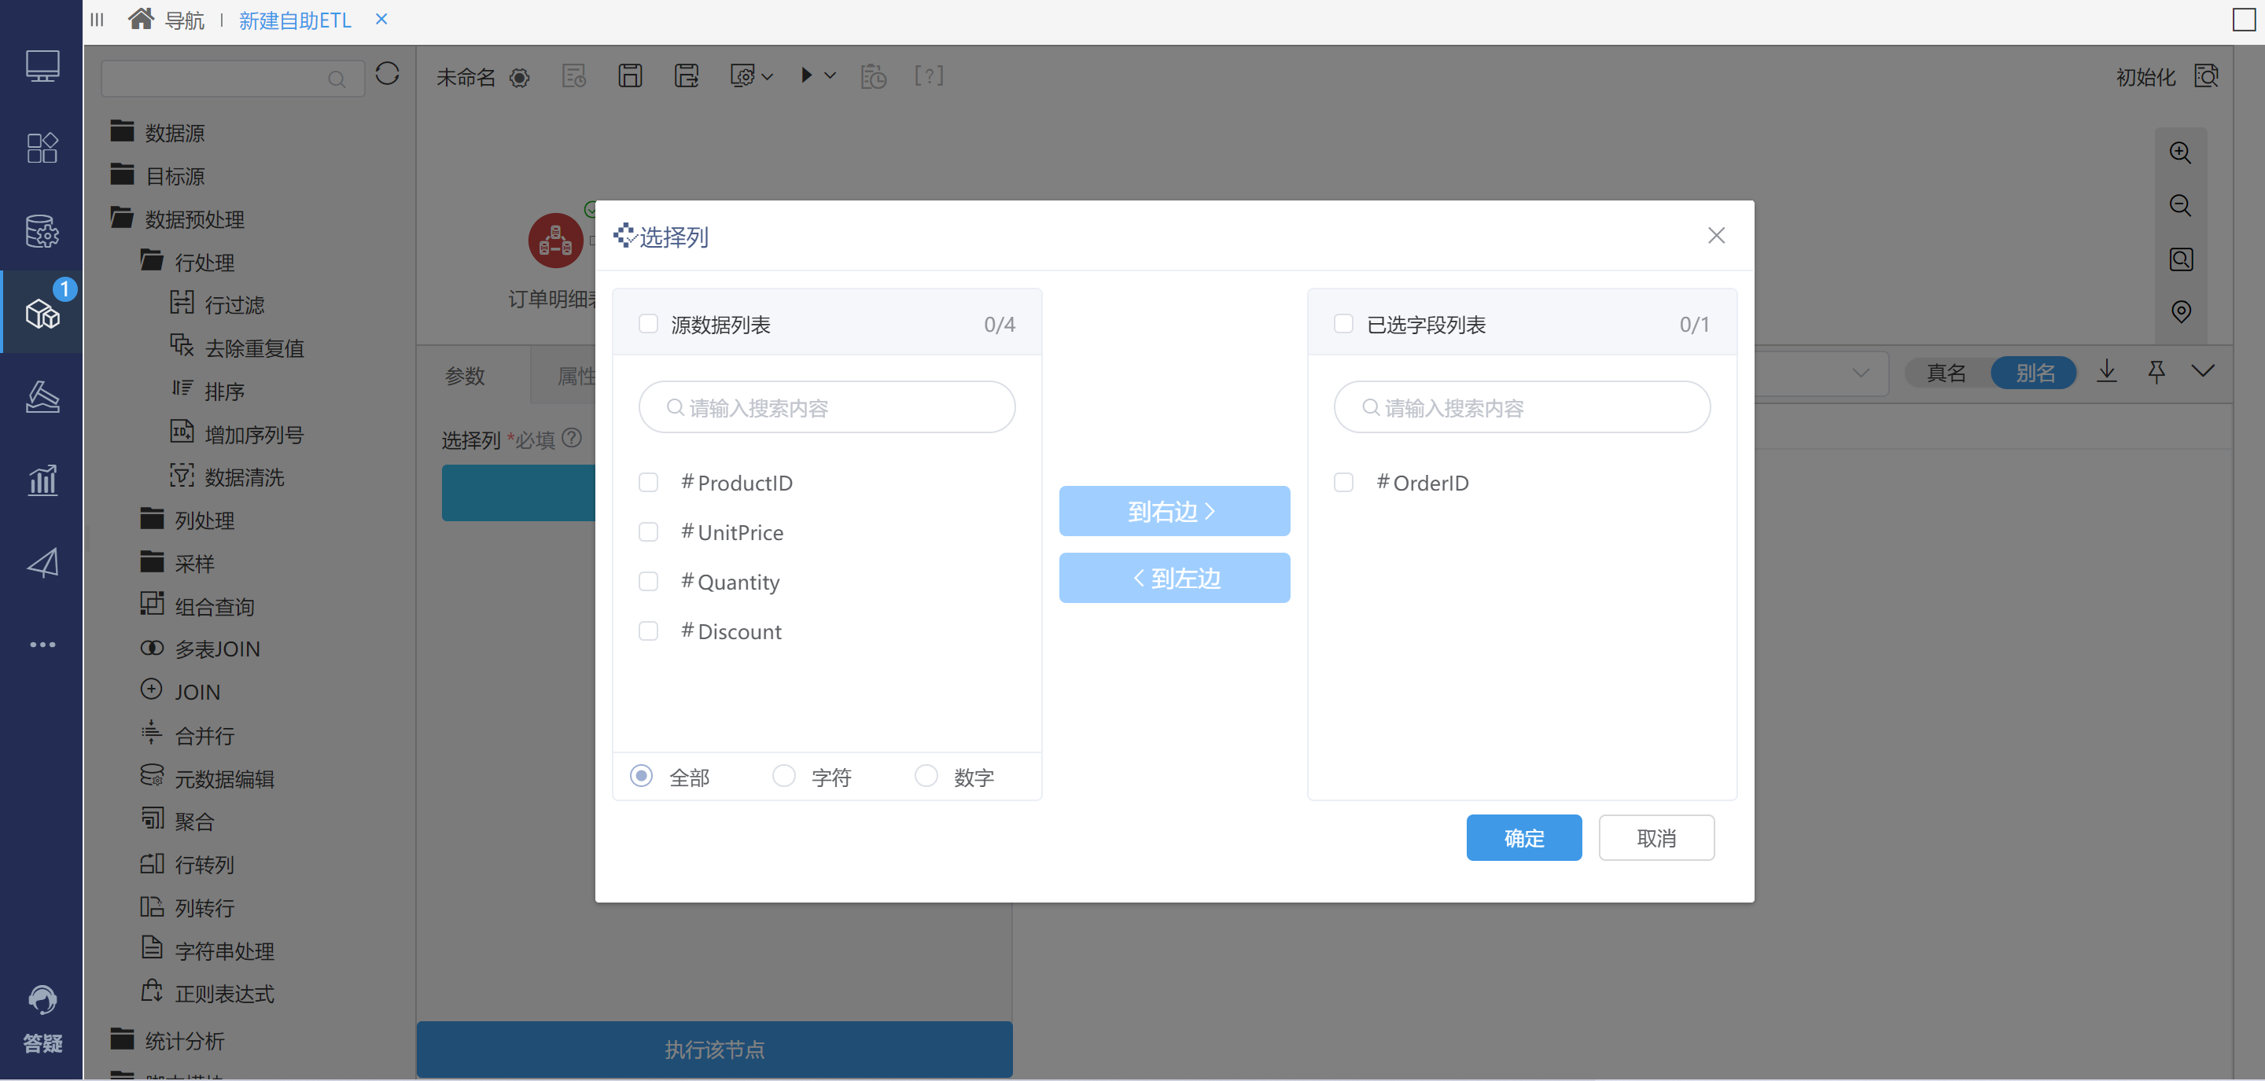Click the save-as icon in toolbar
Viewport: 2265px width, 1081px height.
(x=687, y=75)
